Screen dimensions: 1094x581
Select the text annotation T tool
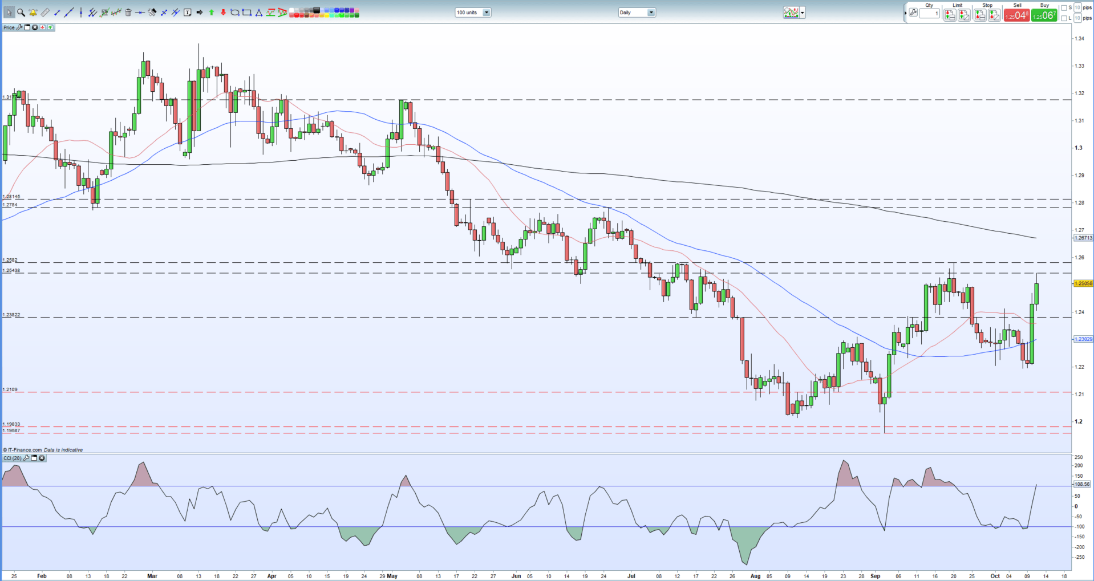[187, 13]
